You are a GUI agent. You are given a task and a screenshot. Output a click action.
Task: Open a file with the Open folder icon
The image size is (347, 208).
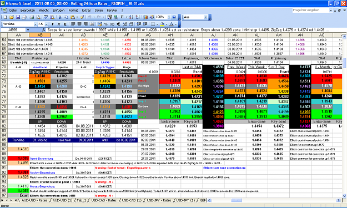12,17
